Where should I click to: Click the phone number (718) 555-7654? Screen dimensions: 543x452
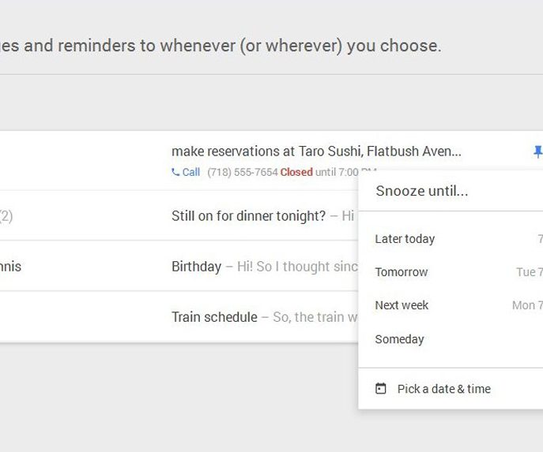click(x=242, y=172)
